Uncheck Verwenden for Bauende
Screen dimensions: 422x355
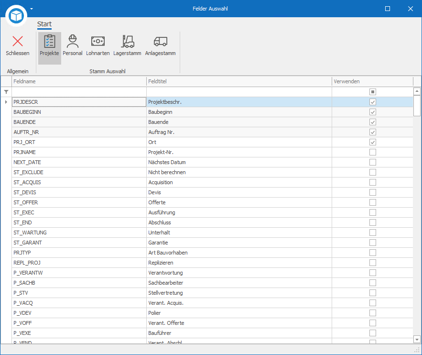coord(373,122)
